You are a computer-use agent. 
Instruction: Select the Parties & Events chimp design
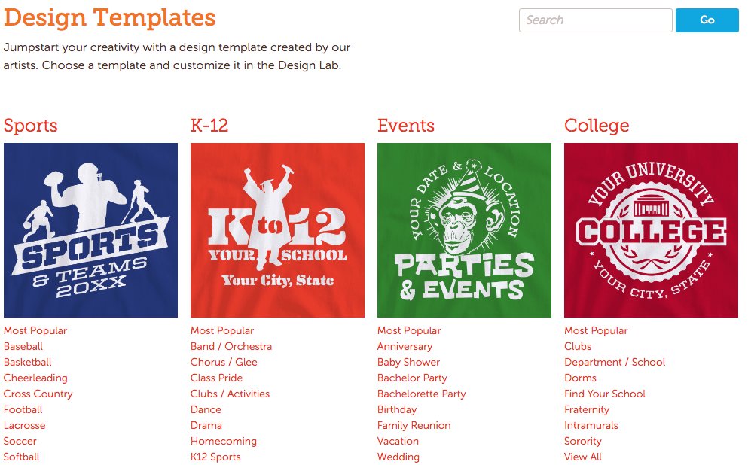tap(464, 230)
